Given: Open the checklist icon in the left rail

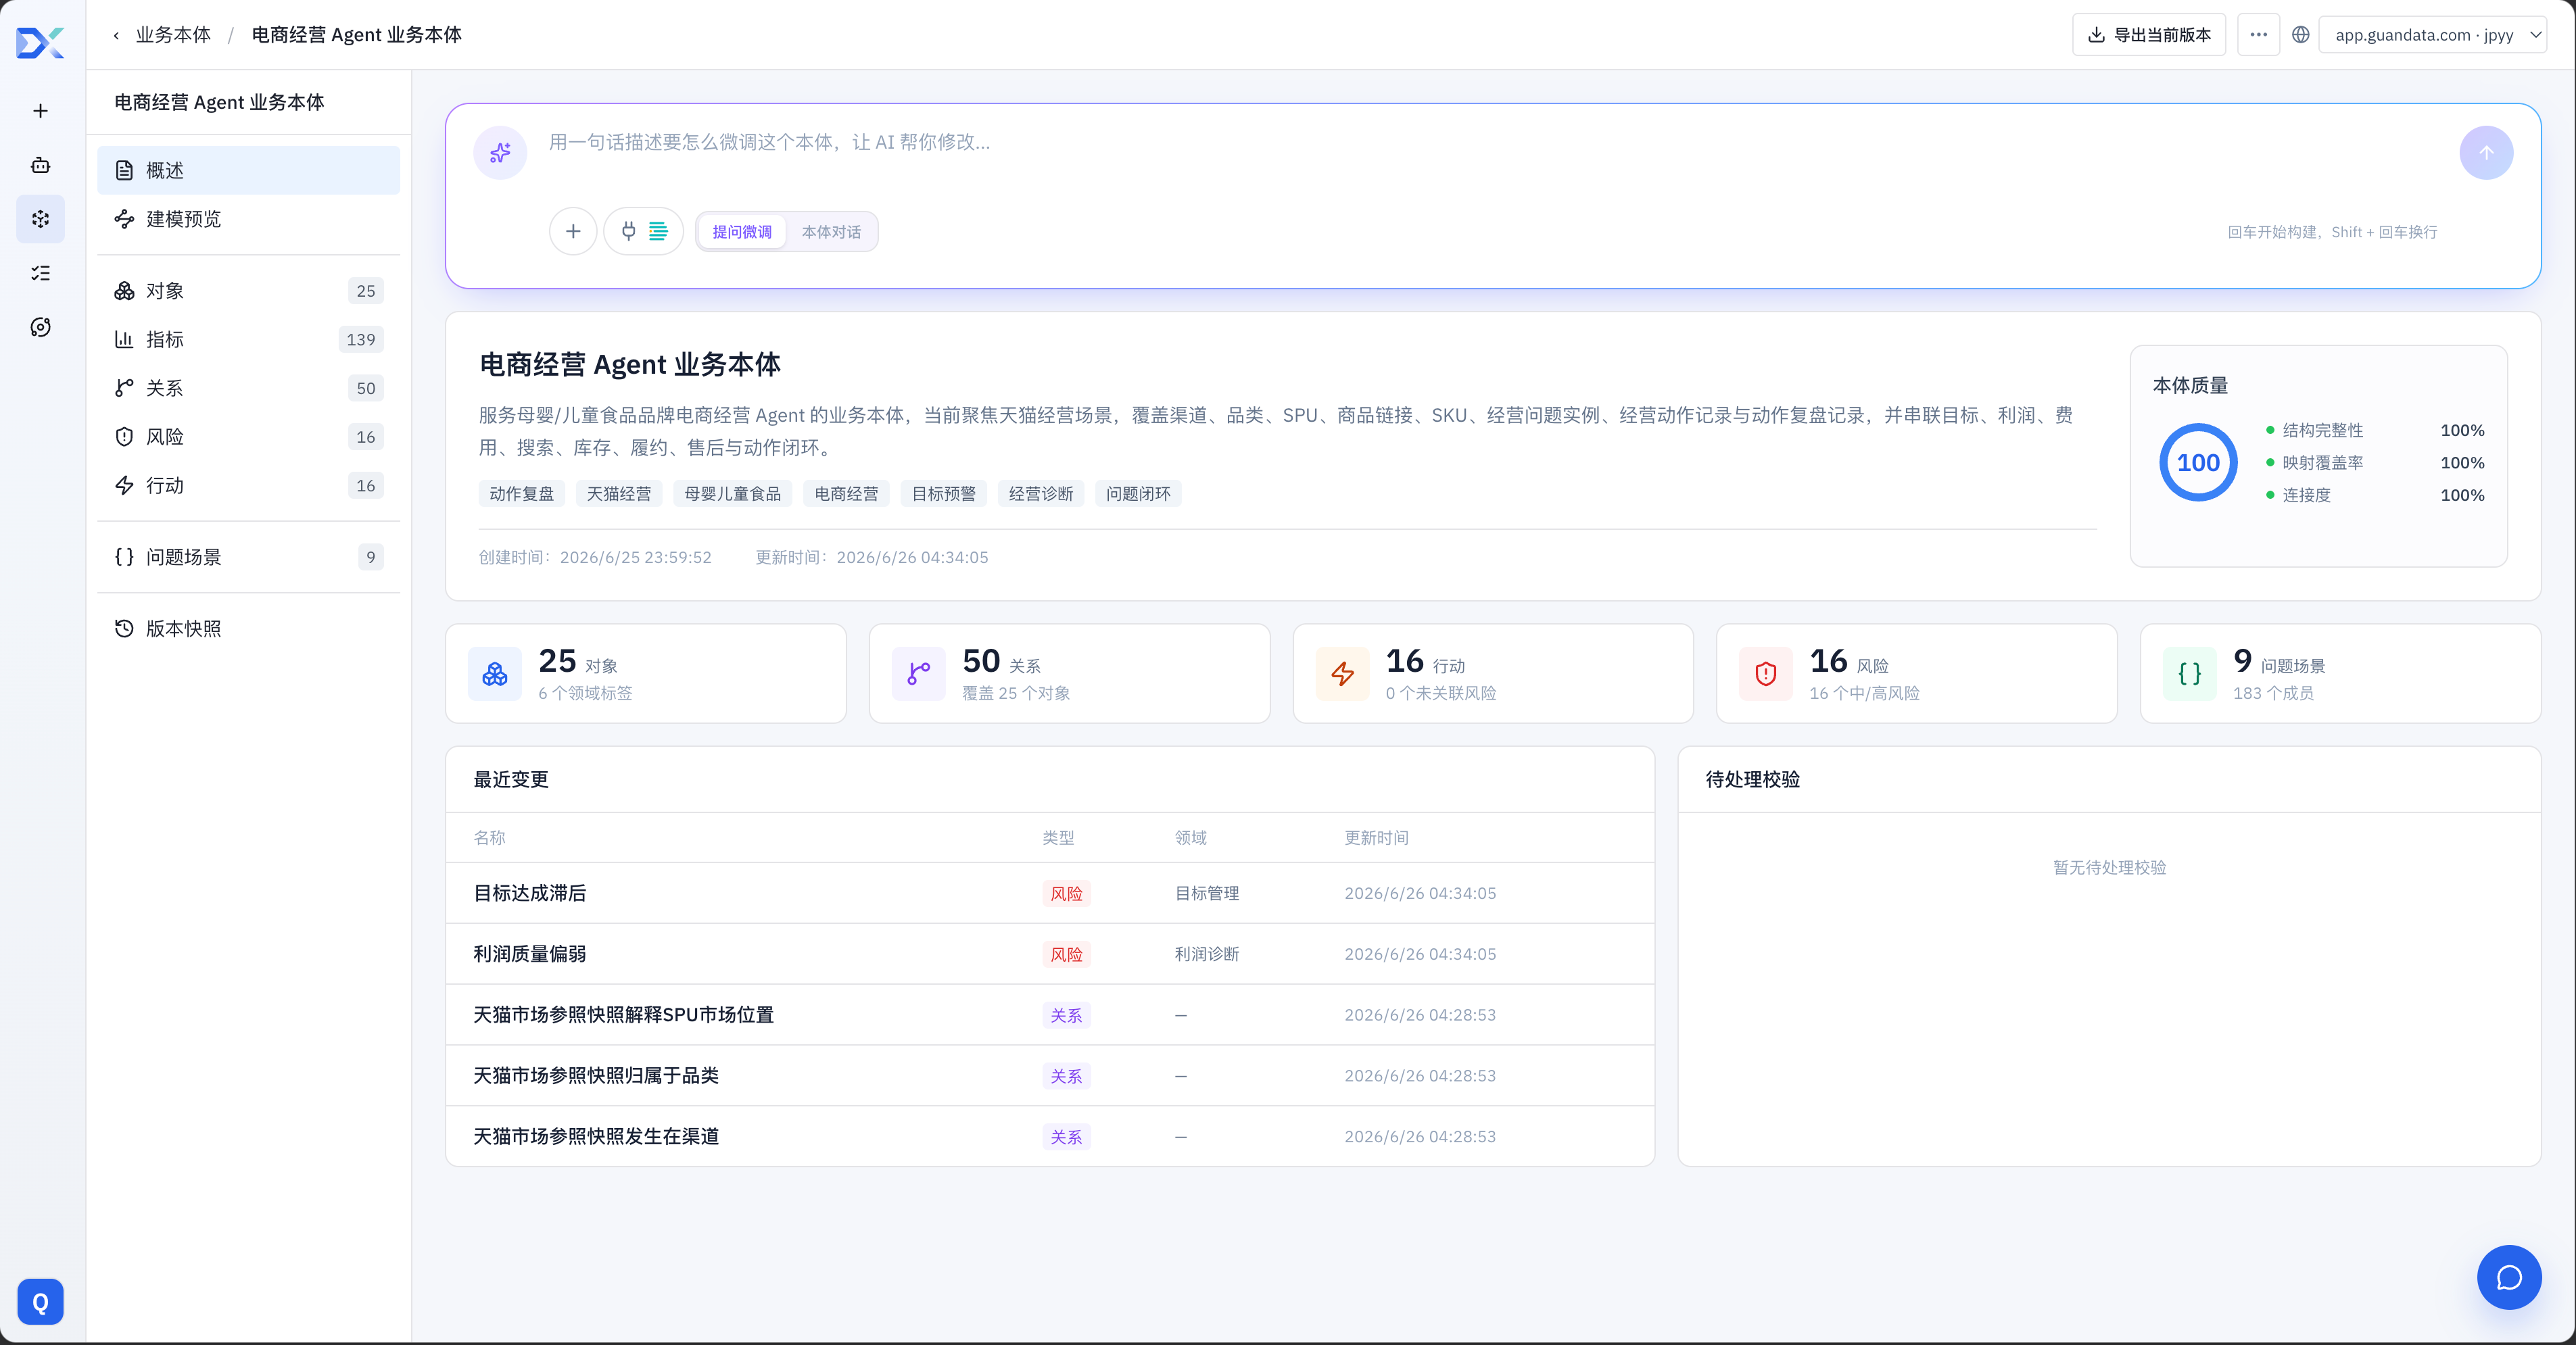Looking at the screenshot, I should point(40,273).
